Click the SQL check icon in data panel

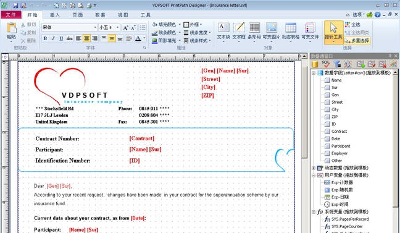(326, 64)
